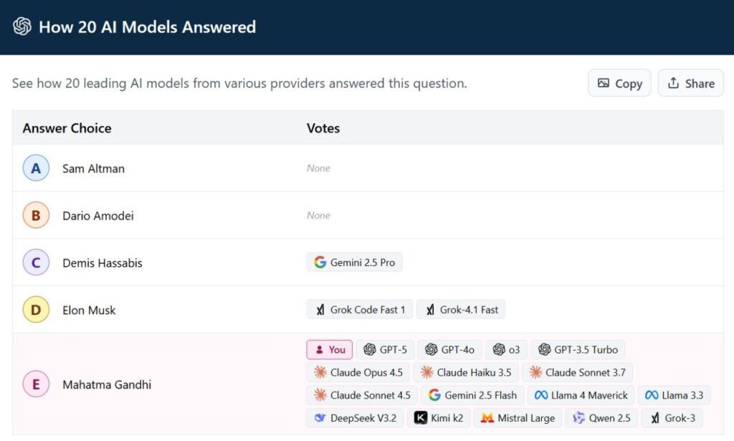Click the Votes column header
Viewport: 734px width, 441px height.
click(323, 128)
